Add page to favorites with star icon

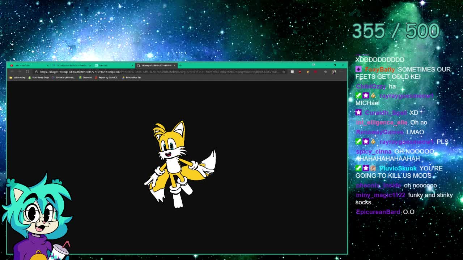(284, 71)
